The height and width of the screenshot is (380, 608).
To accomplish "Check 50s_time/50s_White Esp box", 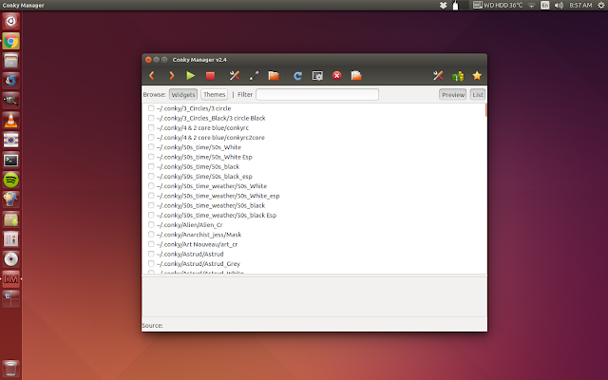I will click(x=151, y=157).
